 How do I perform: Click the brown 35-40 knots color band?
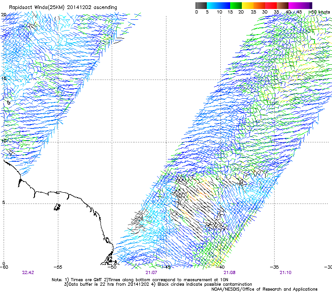(x=283, y=5)
